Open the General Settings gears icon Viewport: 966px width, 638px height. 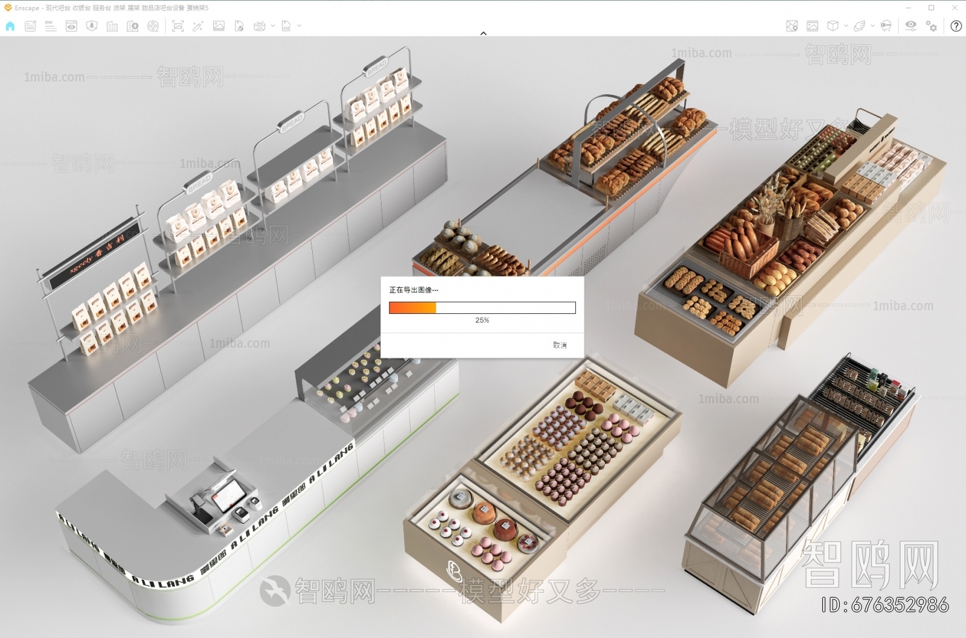(932, 26)
